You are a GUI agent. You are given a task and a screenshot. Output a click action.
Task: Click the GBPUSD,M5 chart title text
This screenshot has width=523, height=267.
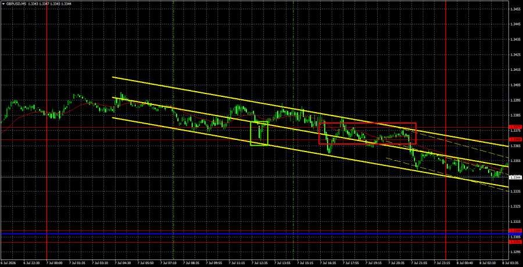(x=15, y=3)
